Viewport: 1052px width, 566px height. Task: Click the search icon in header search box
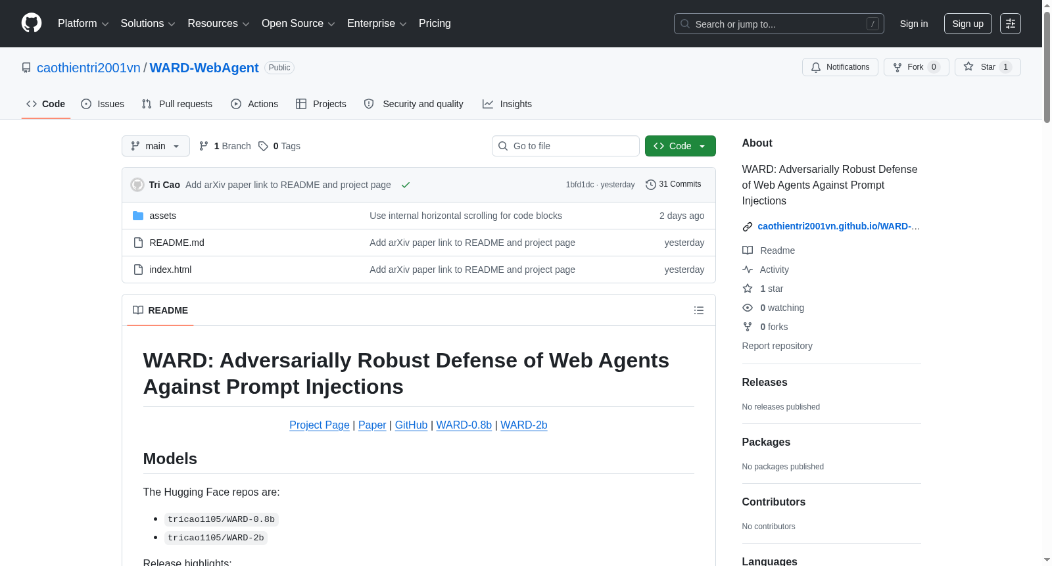(685, 24)
